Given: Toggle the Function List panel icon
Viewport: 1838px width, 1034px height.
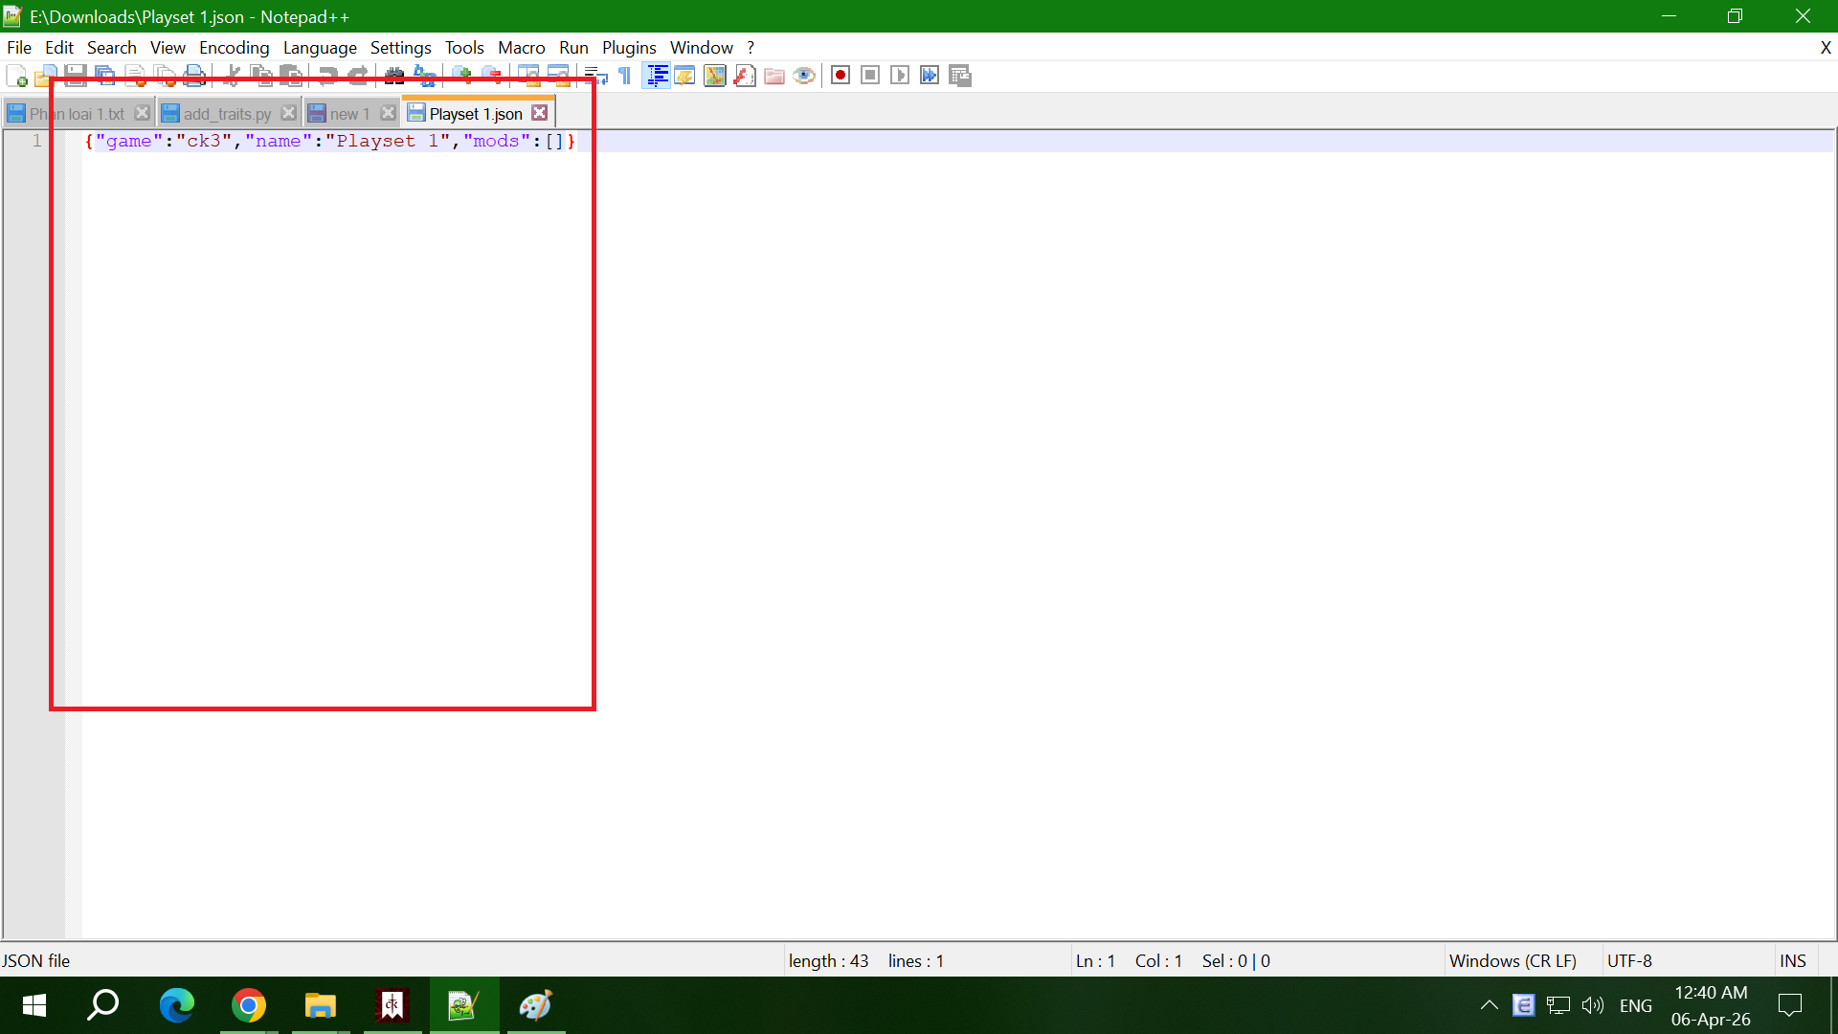Looking at the screenshot, I should coord(745,76).
